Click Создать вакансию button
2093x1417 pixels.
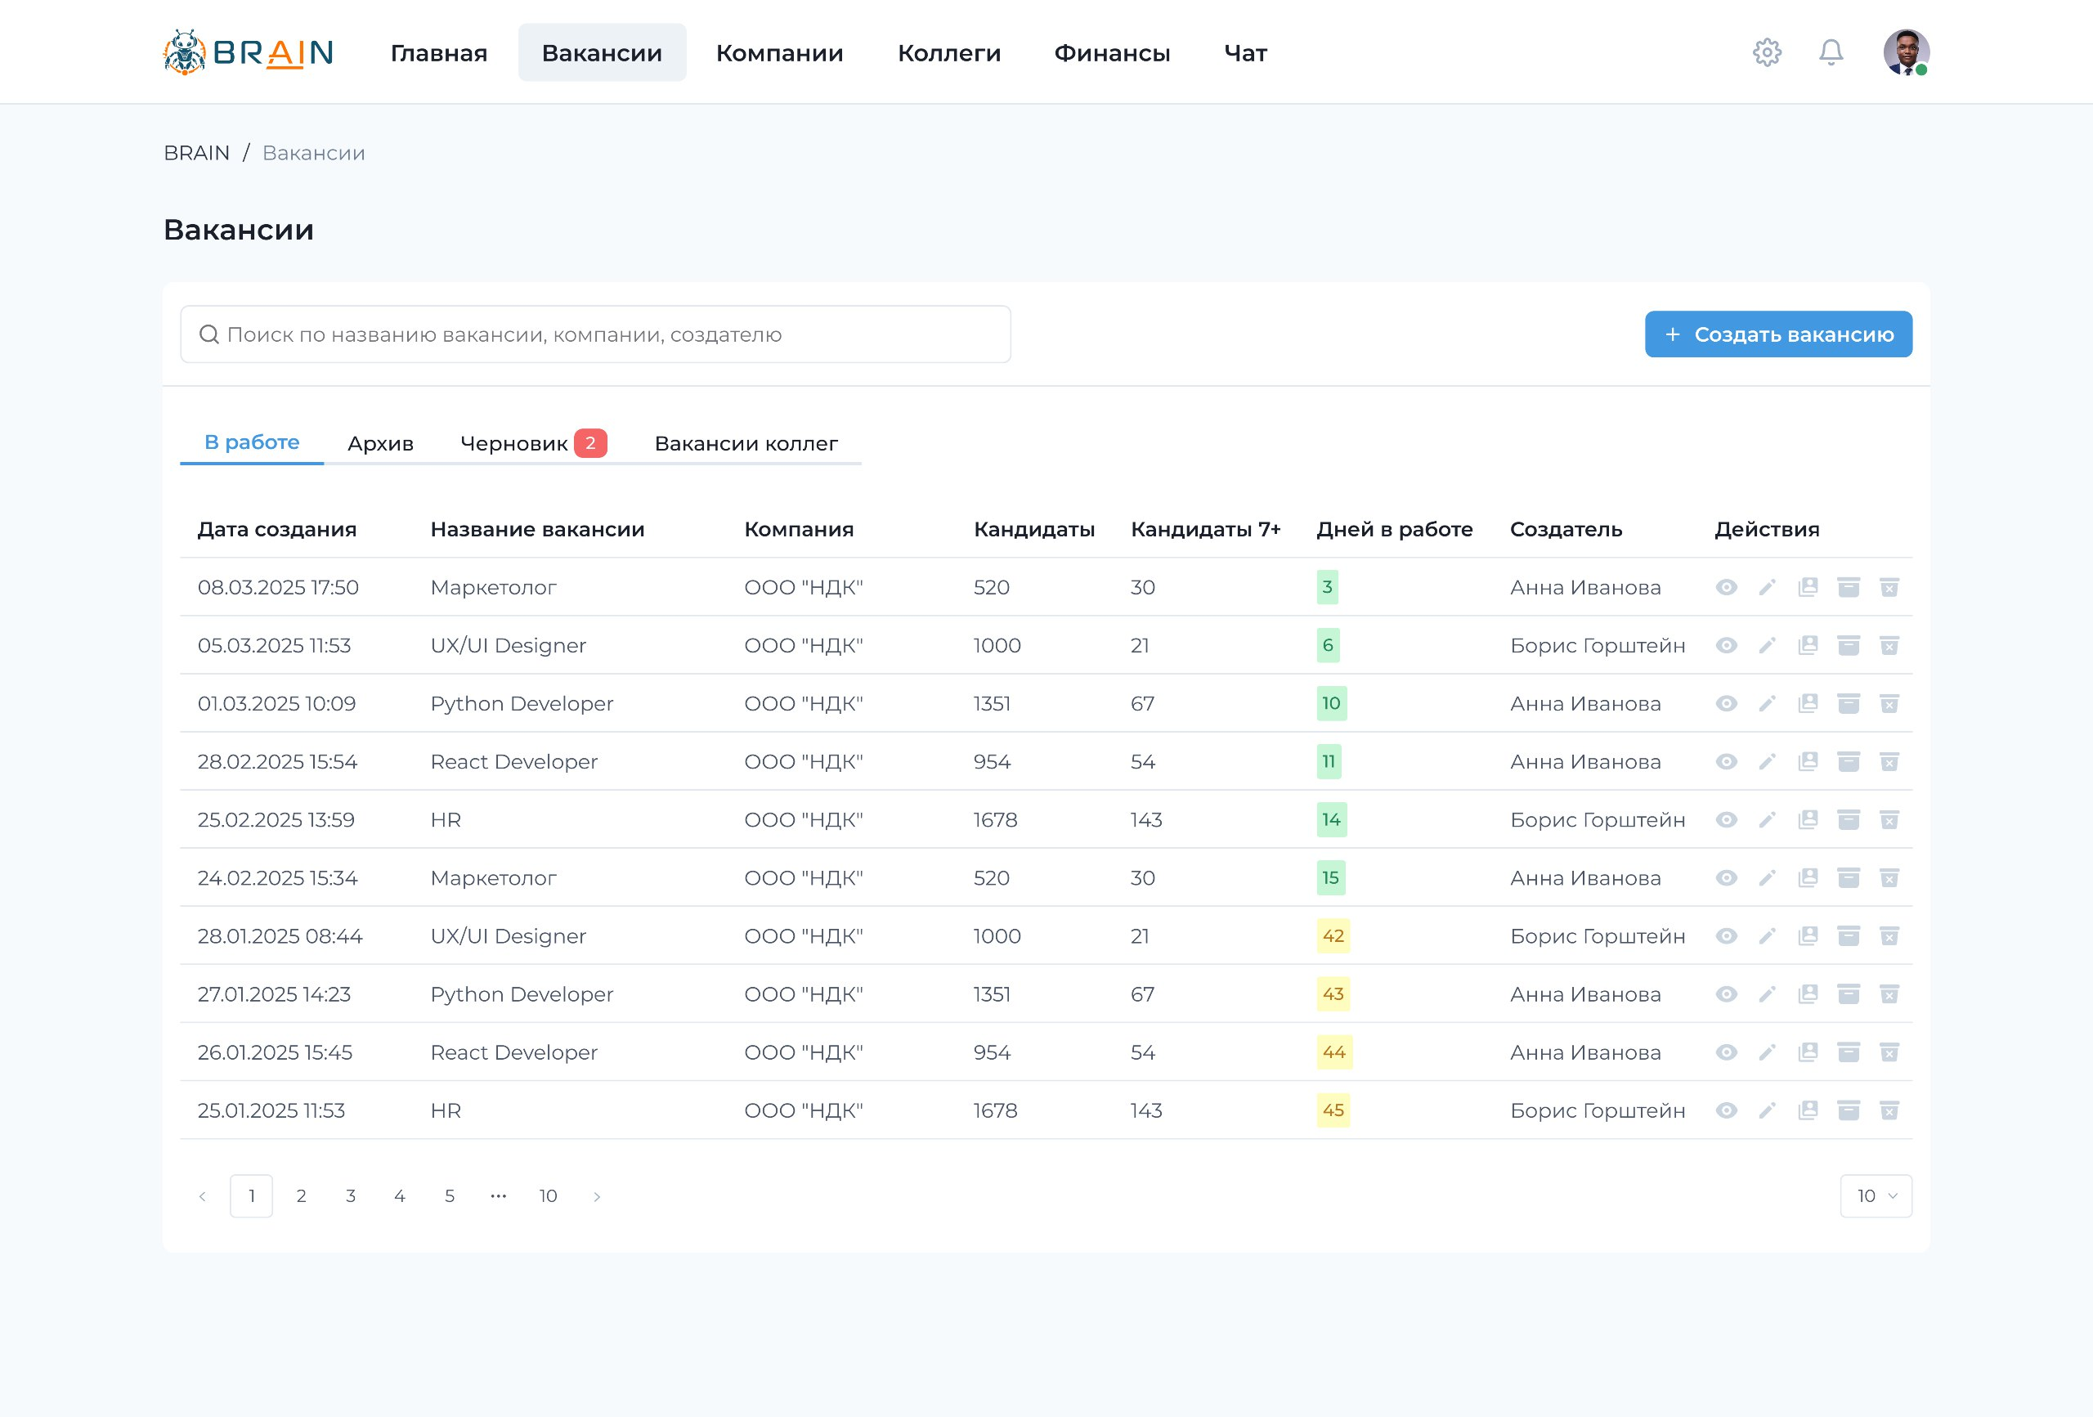coord(1777,334)
